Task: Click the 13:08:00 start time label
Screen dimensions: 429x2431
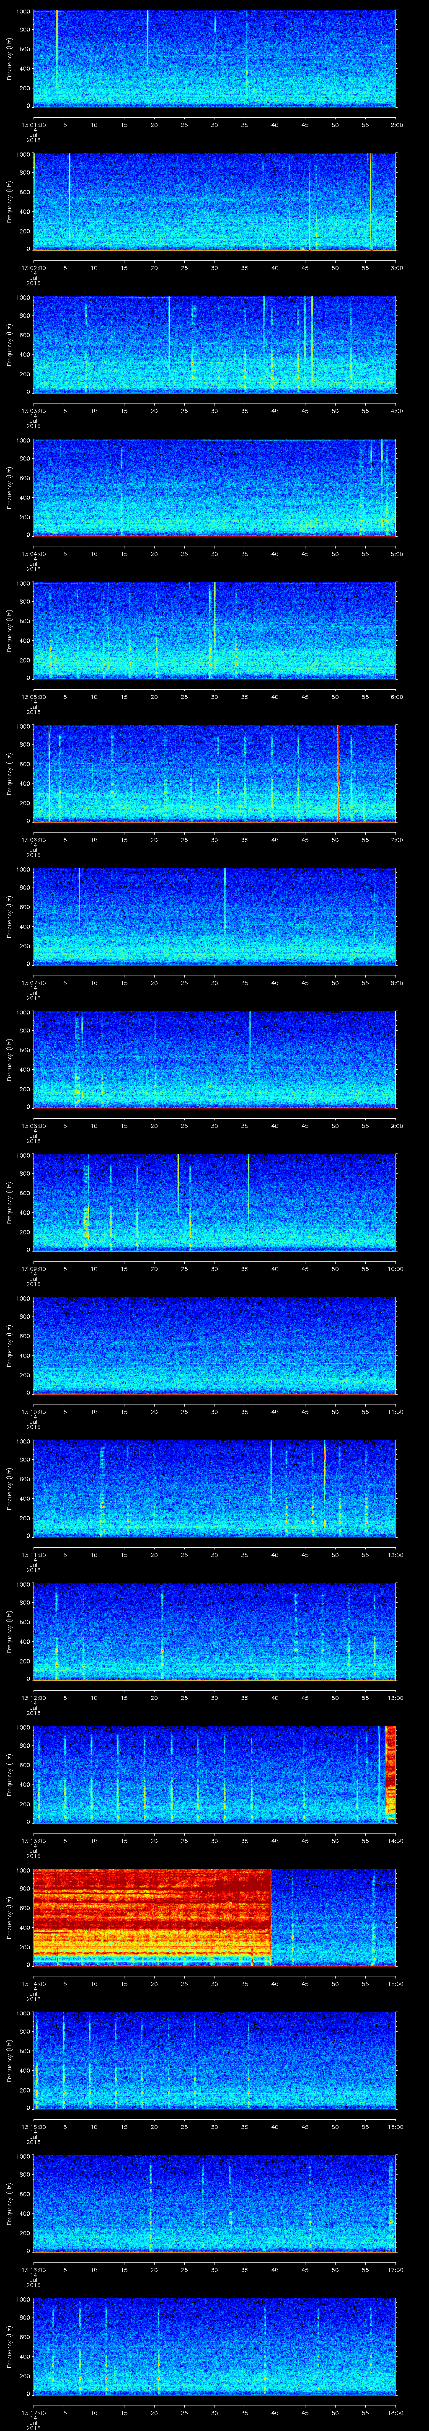Action: pos(34,1126)
